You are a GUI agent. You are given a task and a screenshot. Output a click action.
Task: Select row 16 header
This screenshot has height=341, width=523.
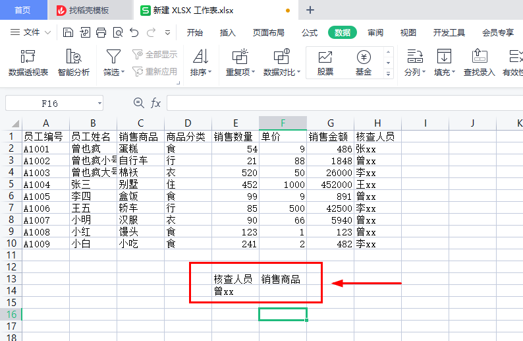tap(11, 314)
